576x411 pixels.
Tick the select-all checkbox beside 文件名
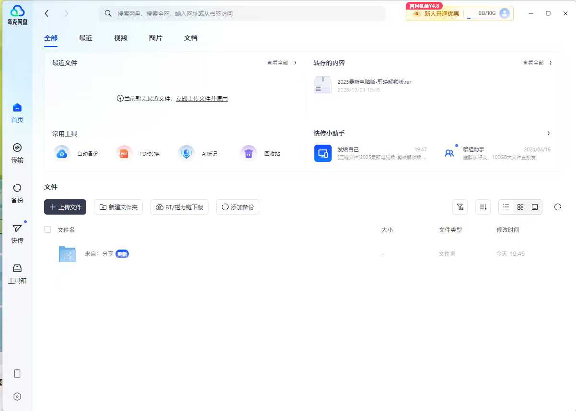[47, 229]
